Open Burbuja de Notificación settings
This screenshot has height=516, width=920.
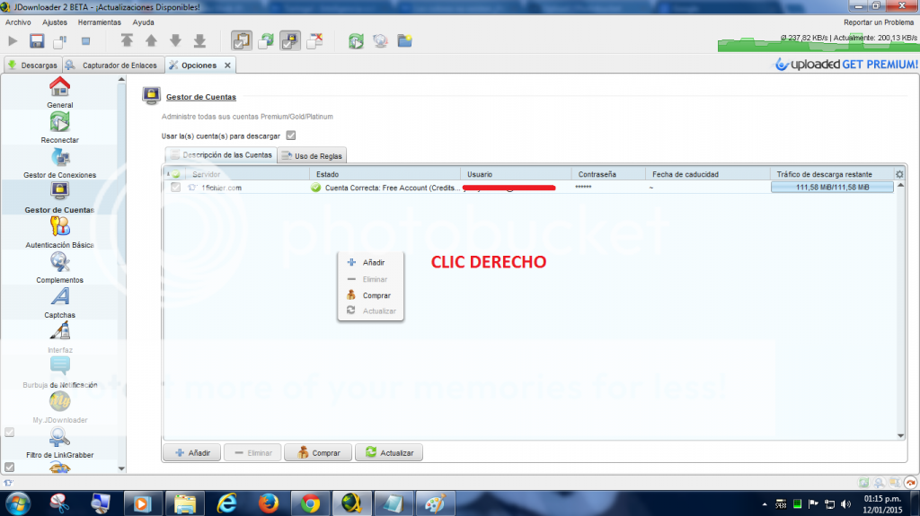[60, 373]
